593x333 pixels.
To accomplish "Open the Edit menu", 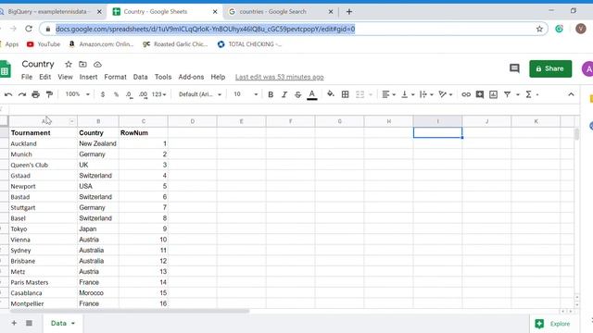I will coord(45,77).
